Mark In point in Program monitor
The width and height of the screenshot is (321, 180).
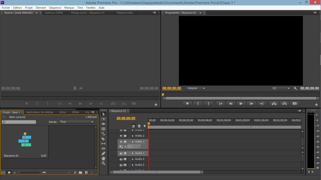(198, 104)
